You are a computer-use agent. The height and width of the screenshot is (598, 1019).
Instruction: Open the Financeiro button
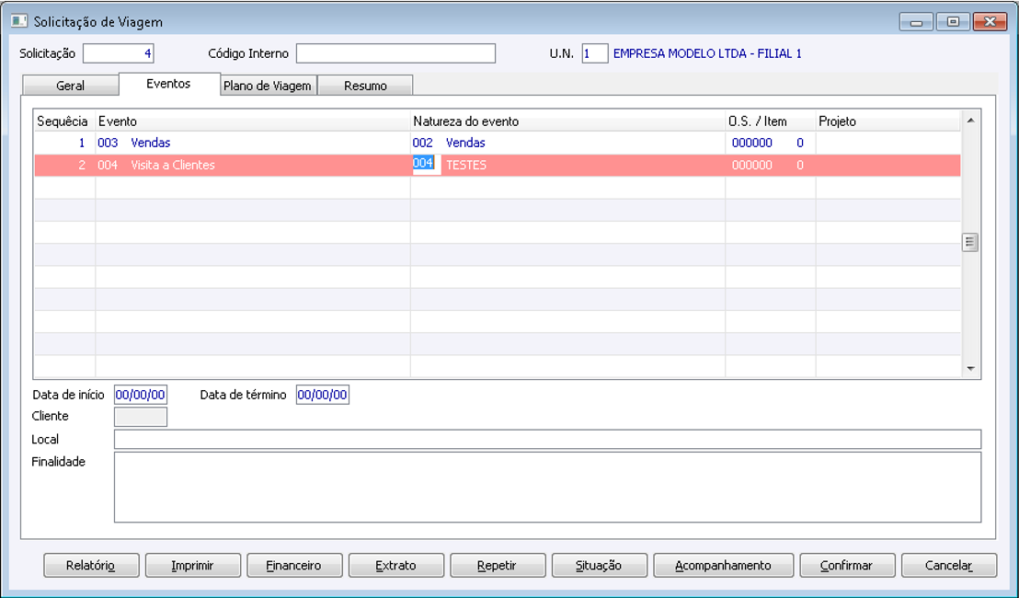[293, 566]
